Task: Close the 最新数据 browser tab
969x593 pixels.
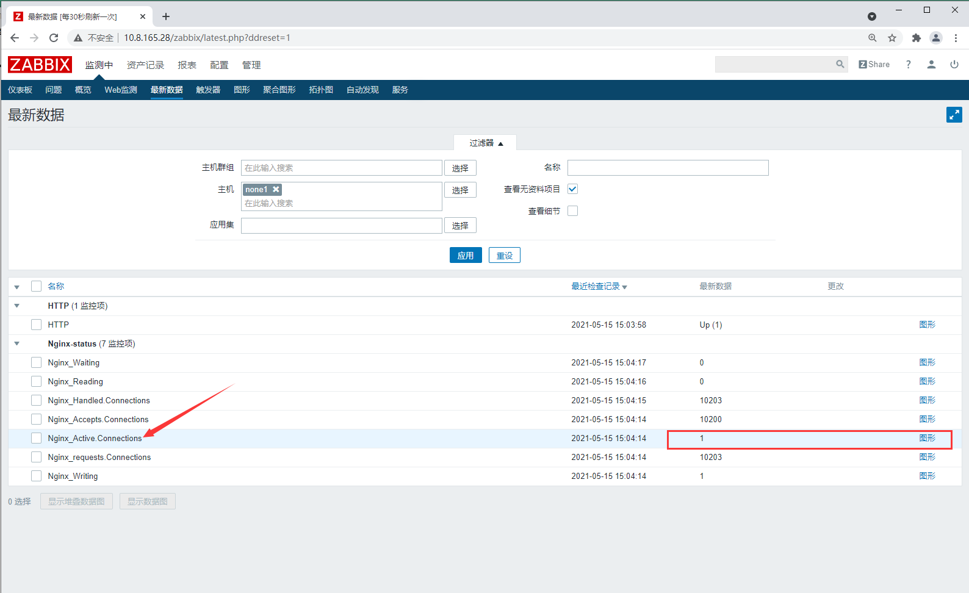Action: coord(143,16)
